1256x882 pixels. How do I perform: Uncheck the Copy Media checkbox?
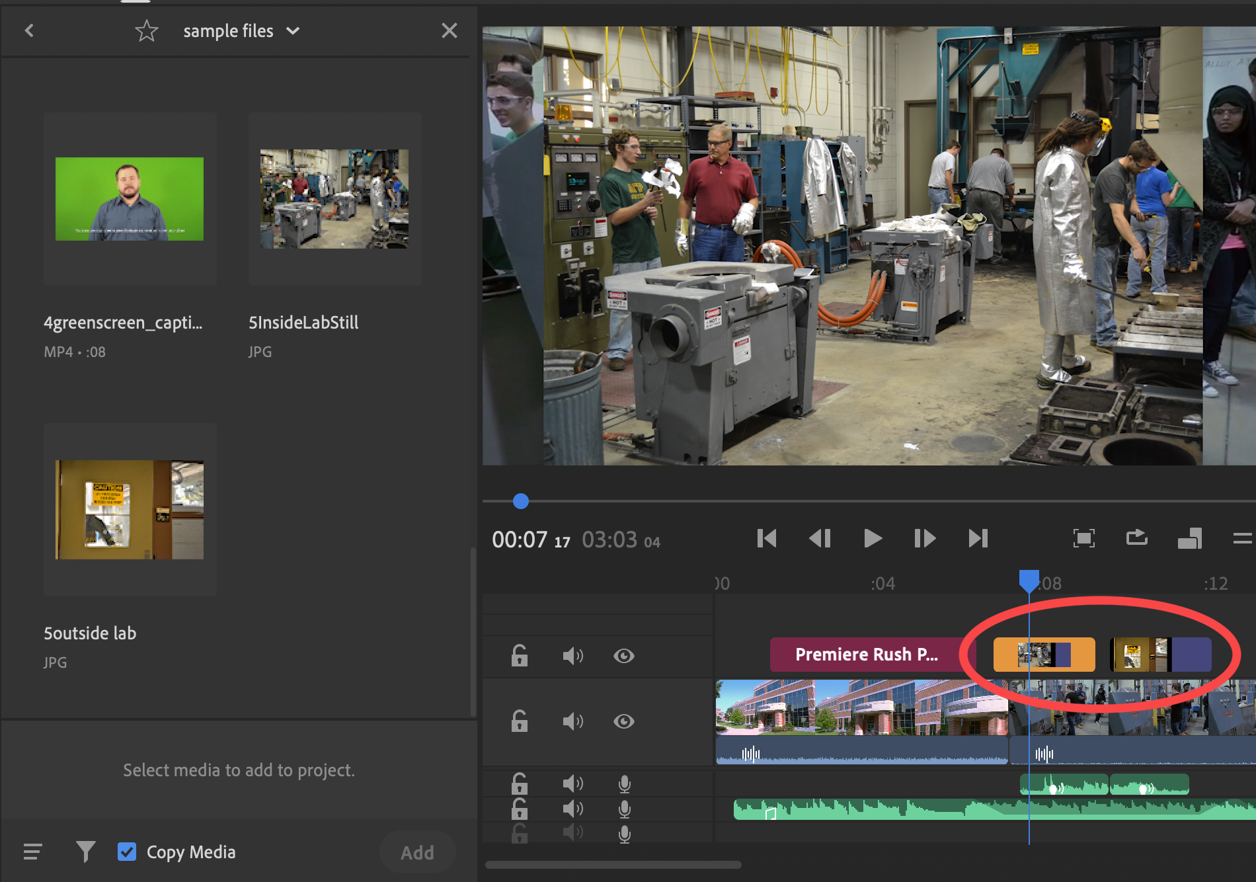click(x=127, y=852)
